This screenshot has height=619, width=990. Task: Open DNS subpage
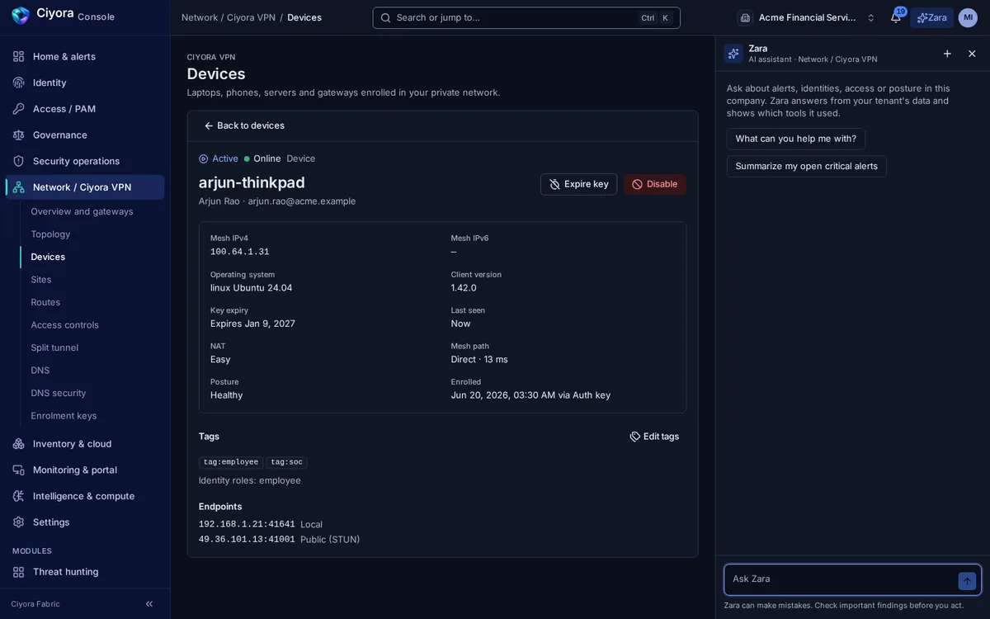92,371
